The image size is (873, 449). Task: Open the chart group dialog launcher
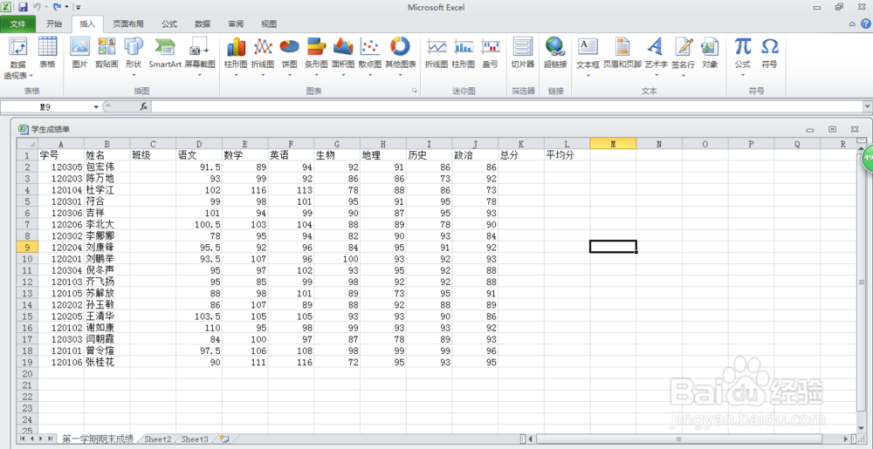pyautogui.click(x=414, y=90)
